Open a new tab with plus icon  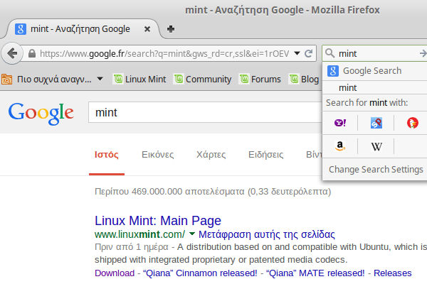click(171, 29)
